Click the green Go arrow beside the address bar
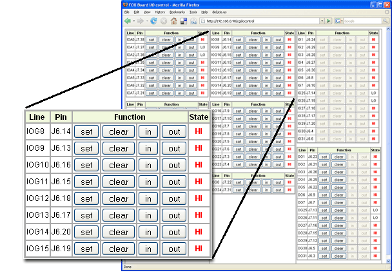 [329, 21]
